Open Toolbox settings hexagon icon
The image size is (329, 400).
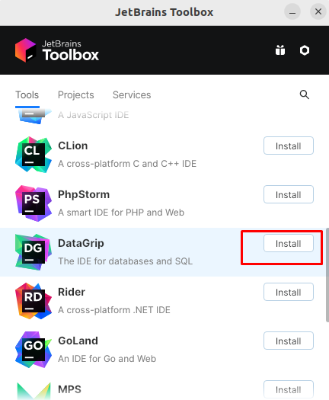tap(305, 50)
